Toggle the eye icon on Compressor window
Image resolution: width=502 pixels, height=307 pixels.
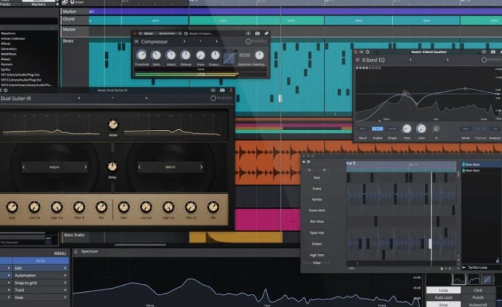[x=248, y=33]
